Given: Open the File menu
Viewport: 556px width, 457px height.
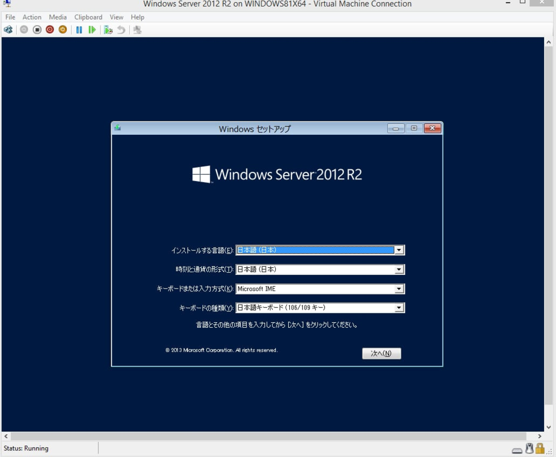Looking at the screenshot, I should [x=10, y=17].
